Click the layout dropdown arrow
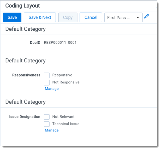The image size is (161, 150). [138, 18]
